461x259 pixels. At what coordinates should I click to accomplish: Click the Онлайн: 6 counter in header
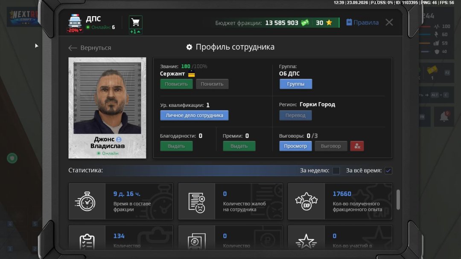[101, 27]
